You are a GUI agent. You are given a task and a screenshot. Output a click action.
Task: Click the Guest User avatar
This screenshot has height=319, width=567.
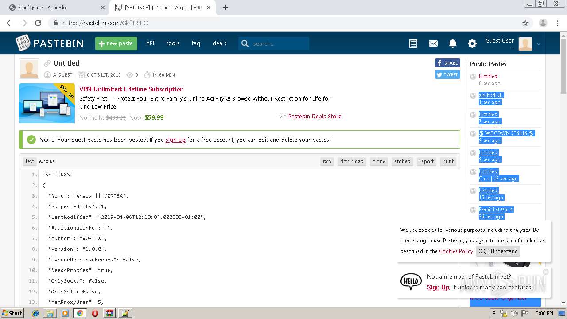pyautogui.click(x=525, y=43)
